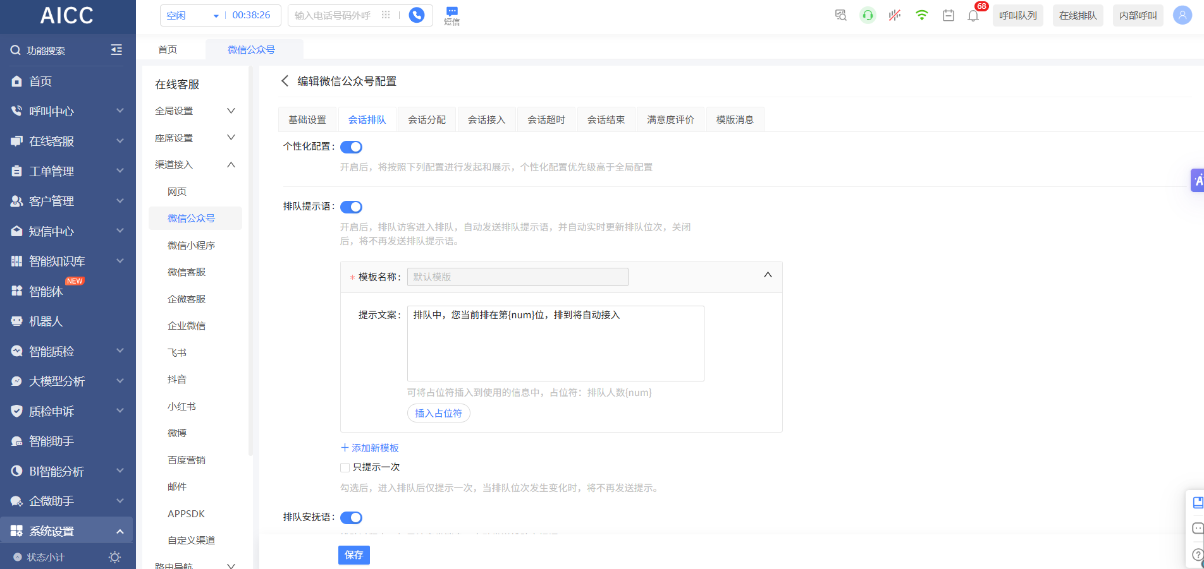Click the phone dial call icon
The image size is (1204, 569).
click(417, 15)
